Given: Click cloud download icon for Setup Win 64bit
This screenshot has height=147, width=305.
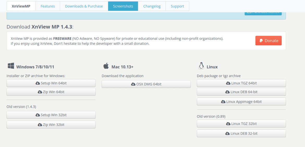Looking at the screenshot, I should point(38,83).
